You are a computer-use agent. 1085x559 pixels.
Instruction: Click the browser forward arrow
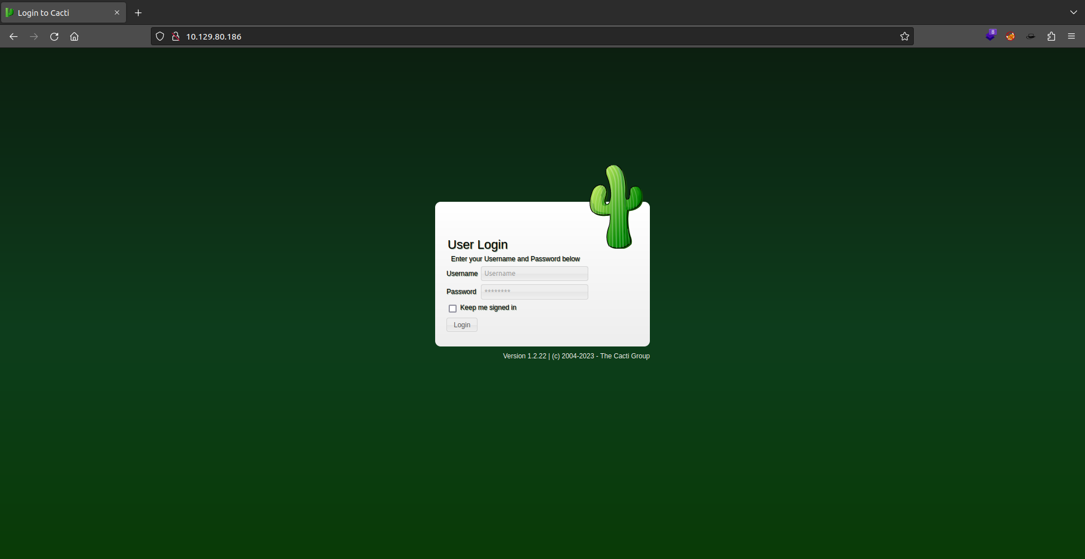[34, 36]
